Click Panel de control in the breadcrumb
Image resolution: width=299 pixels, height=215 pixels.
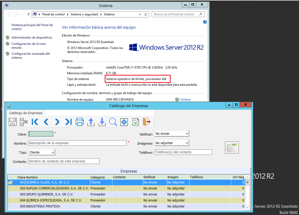click(54, 14)
